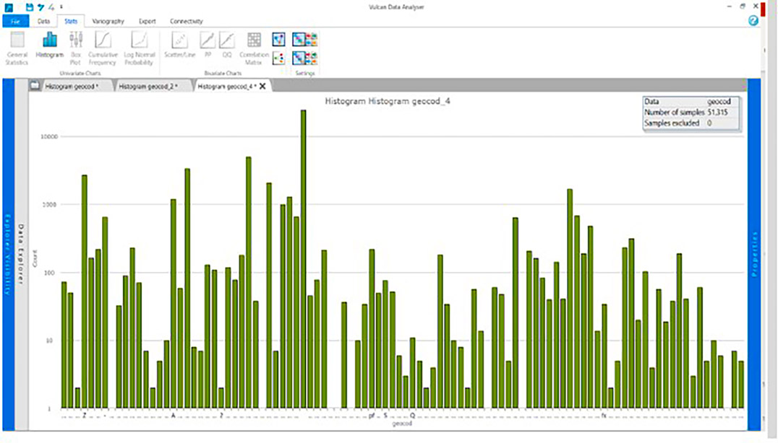
Task: Open the Connectivity ribbon tab
Action: tap(186, 21)
